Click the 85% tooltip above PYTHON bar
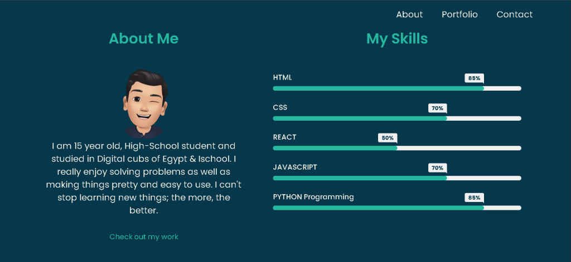This screenshot has width=571, height=262. point(474,197)
